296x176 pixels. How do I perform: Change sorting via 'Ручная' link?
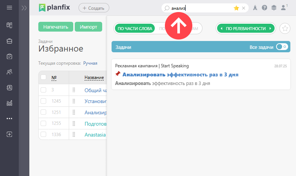(x=90, y=63)
